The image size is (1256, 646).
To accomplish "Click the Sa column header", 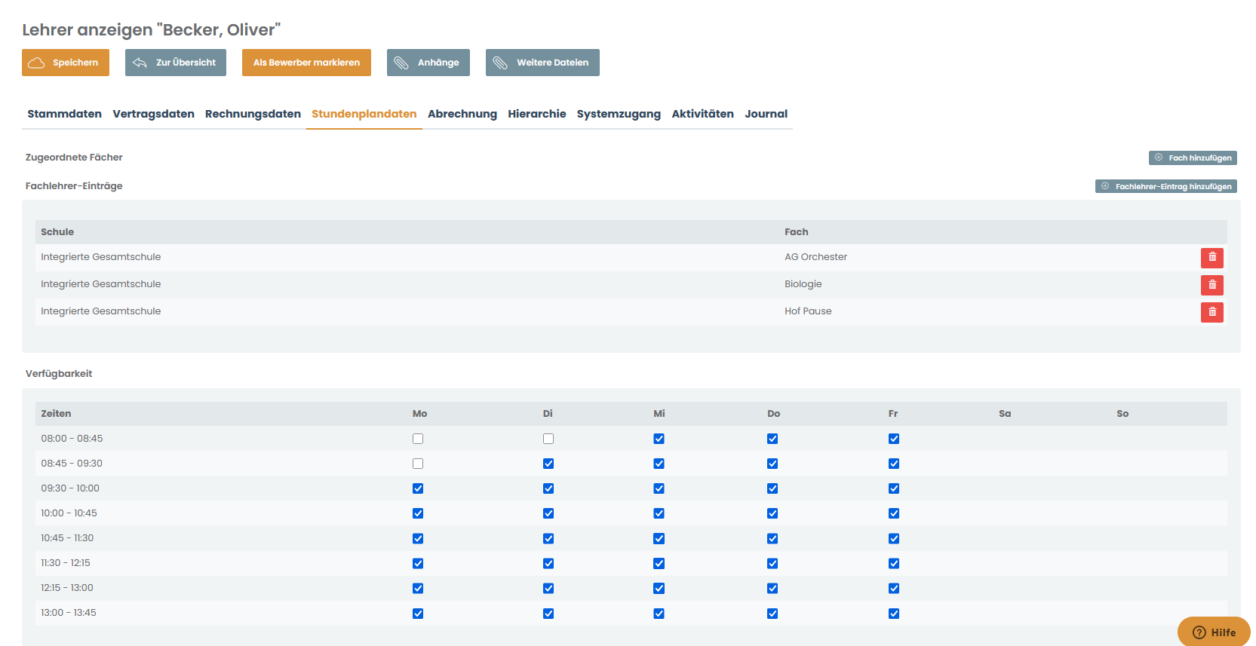I will pos(1005,414).
